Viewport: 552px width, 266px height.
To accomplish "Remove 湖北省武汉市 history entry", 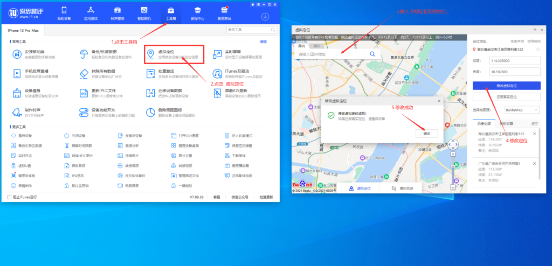I will click(x=534, y=134).
